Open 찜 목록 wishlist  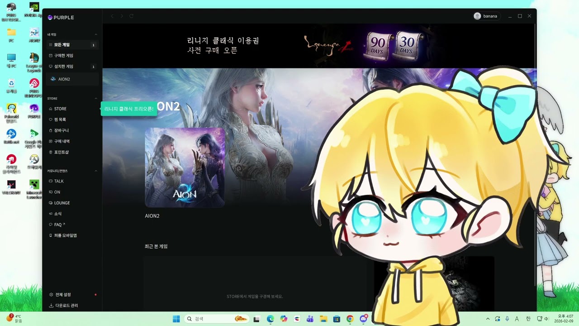[x=72, y=120]
